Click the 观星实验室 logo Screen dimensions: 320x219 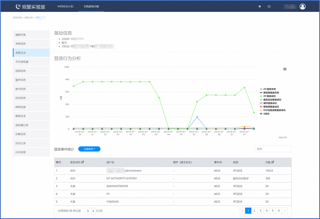click(x=30, y=7)
